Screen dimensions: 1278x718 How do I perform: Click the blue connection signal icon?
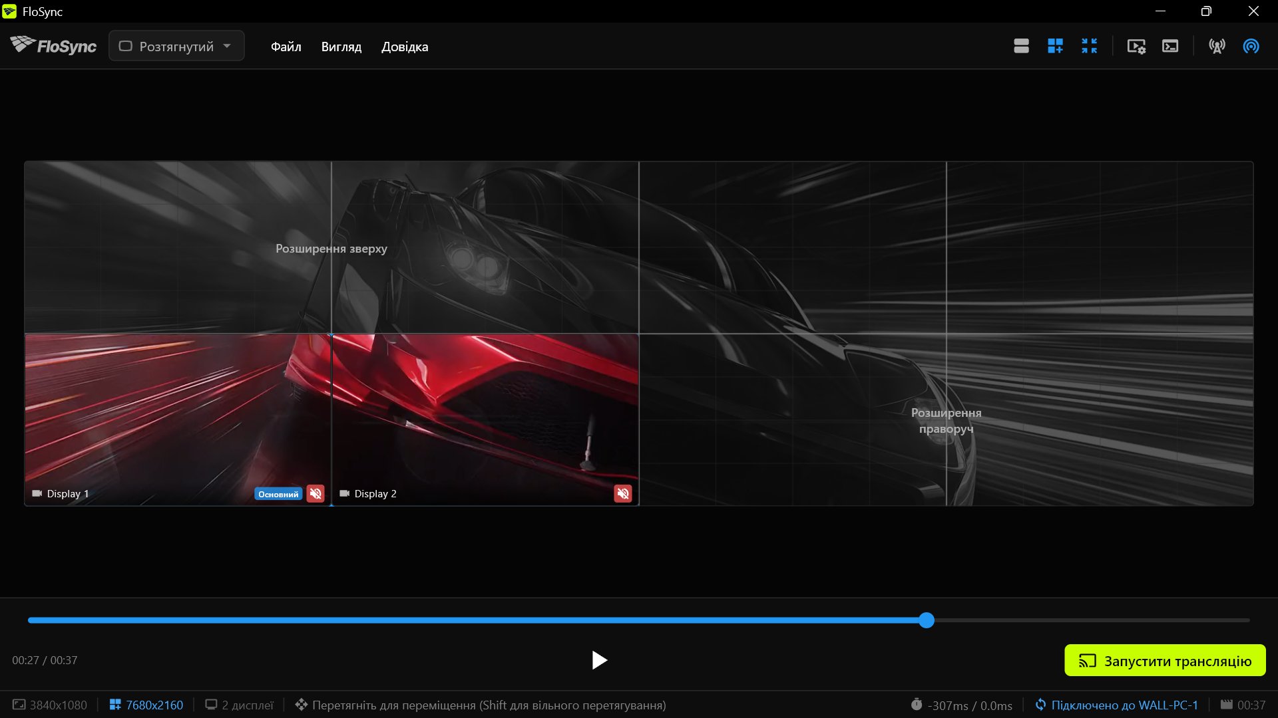pyautogui.click(x=1251, y=46)
